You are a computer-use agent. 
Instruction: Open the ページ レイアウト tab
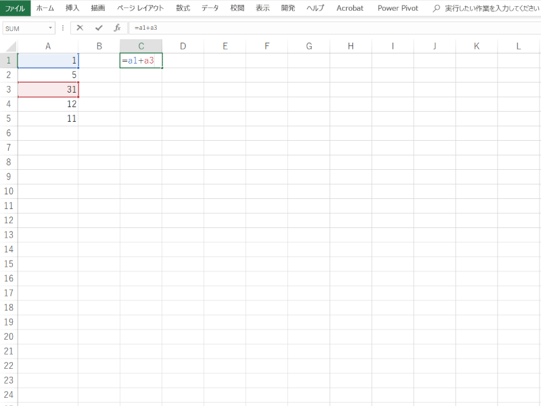[x=140, y=8]
